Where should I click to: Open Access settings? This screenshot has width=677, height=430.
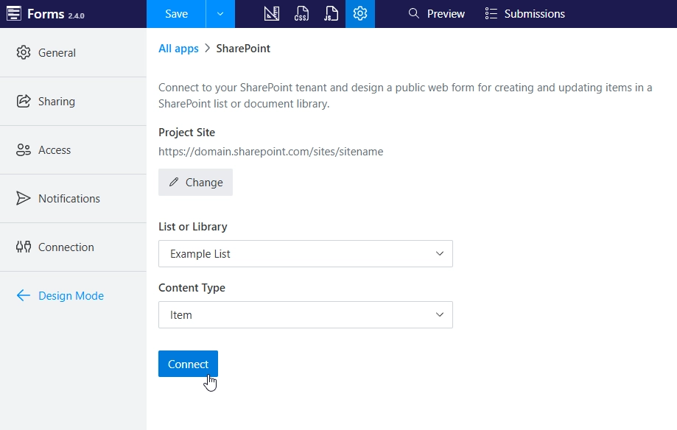(x=73, y=150)
